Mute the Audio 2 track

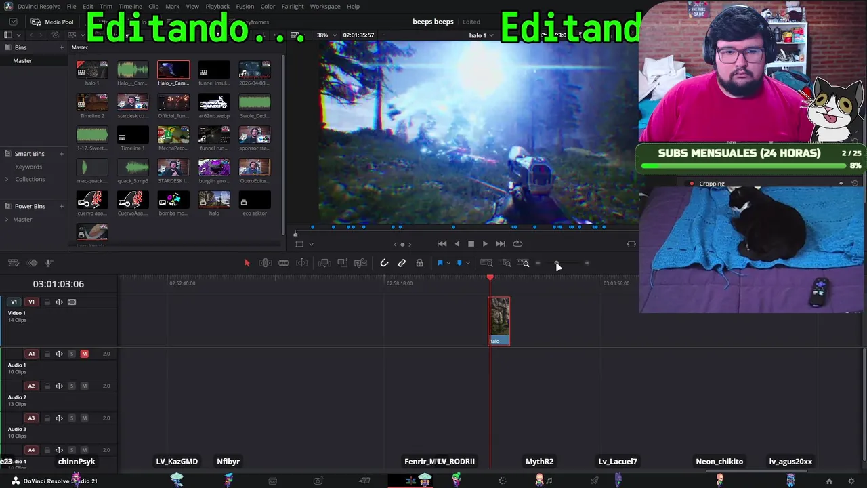[x=85, y=386]
